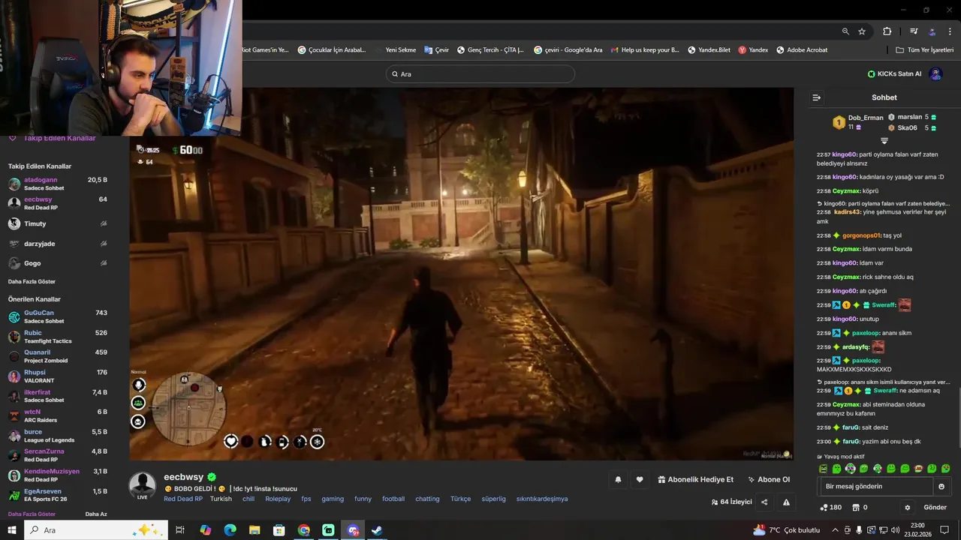Viewport: 961px width, 540px height.
Task: Select the süperlig tag
Action: pyautogui.click(x=493, y=499)
